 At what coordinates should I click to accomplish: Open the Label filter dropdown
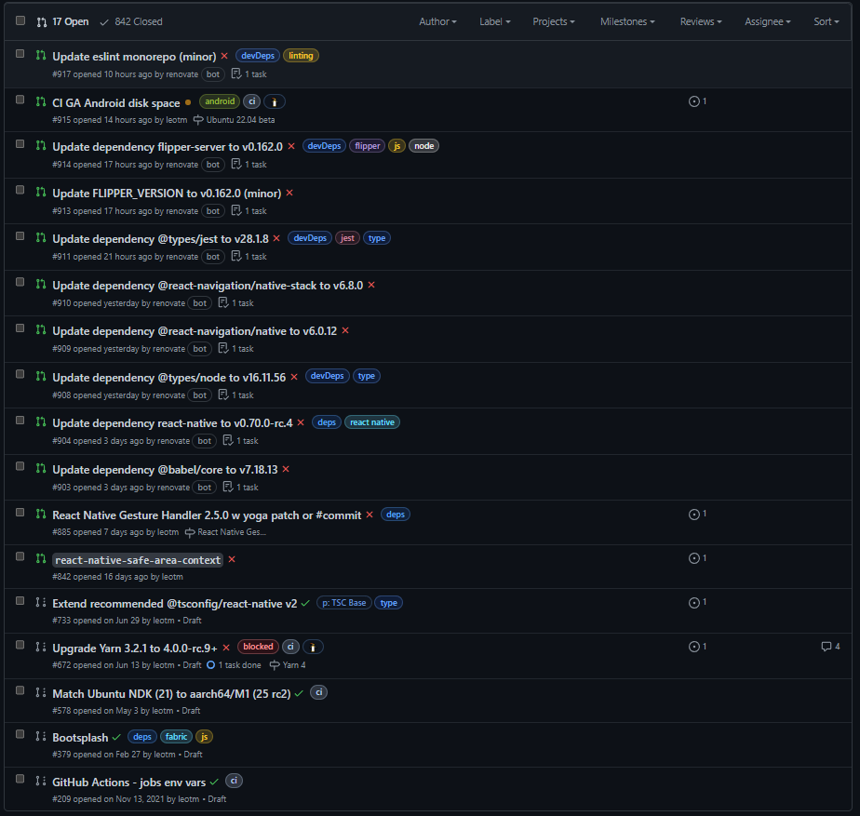click(x=495, y=21)
